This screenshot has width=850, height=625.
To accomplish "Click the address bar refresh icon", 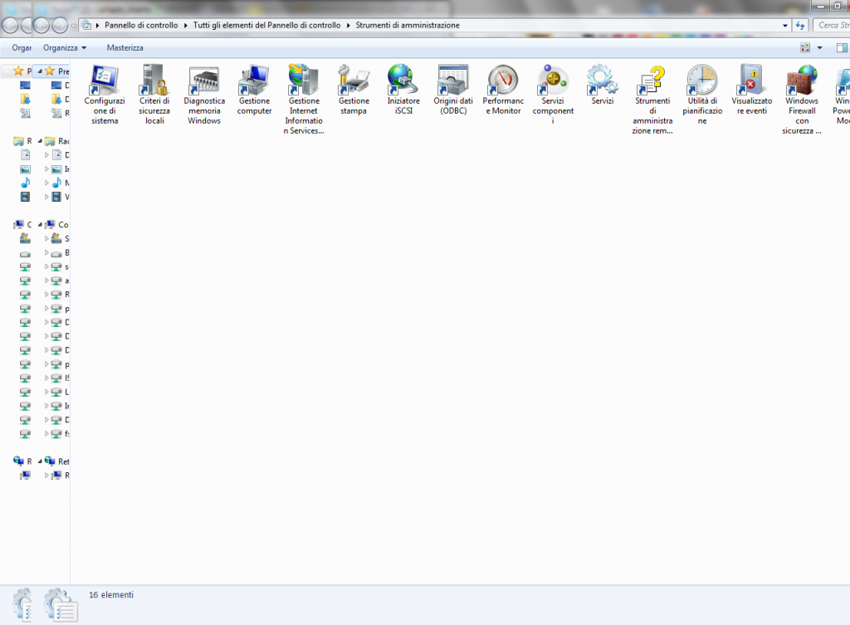I will click(801, 25).
